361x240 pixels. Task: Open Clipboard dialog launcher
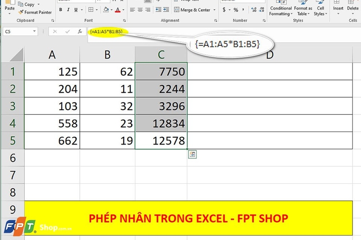(x=53, y=20)
